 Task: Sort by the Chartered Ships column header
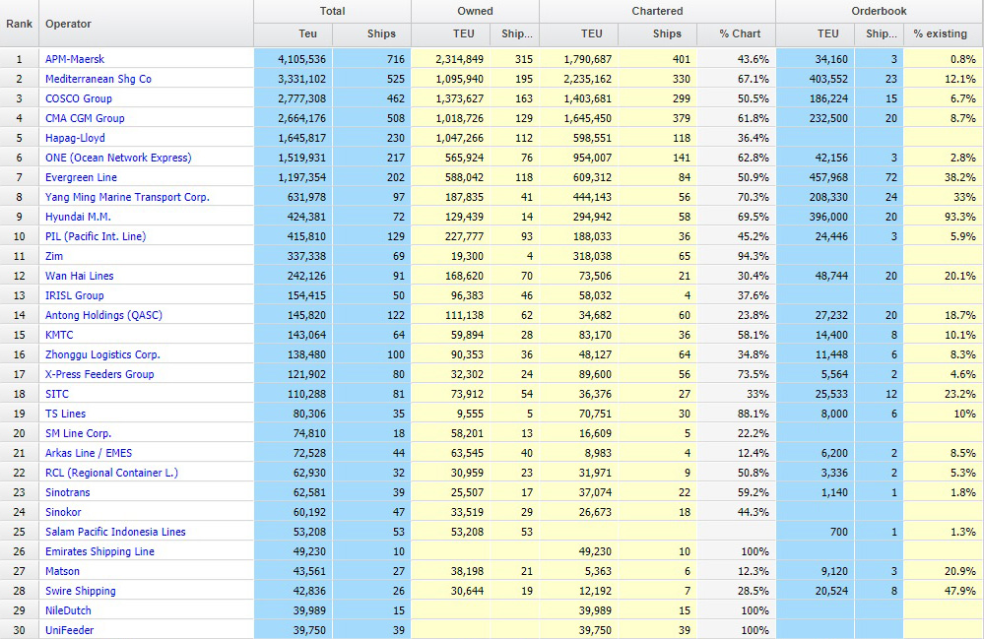tap(658, 33)
